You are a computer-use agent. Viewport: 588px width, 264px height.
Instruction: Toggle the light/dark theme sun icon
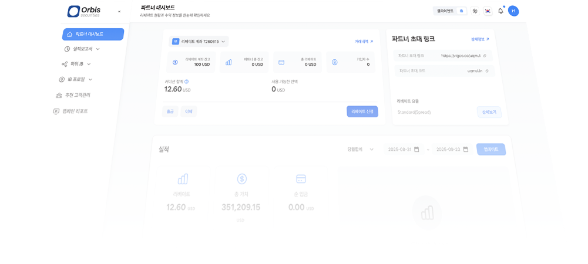(475, 11)
